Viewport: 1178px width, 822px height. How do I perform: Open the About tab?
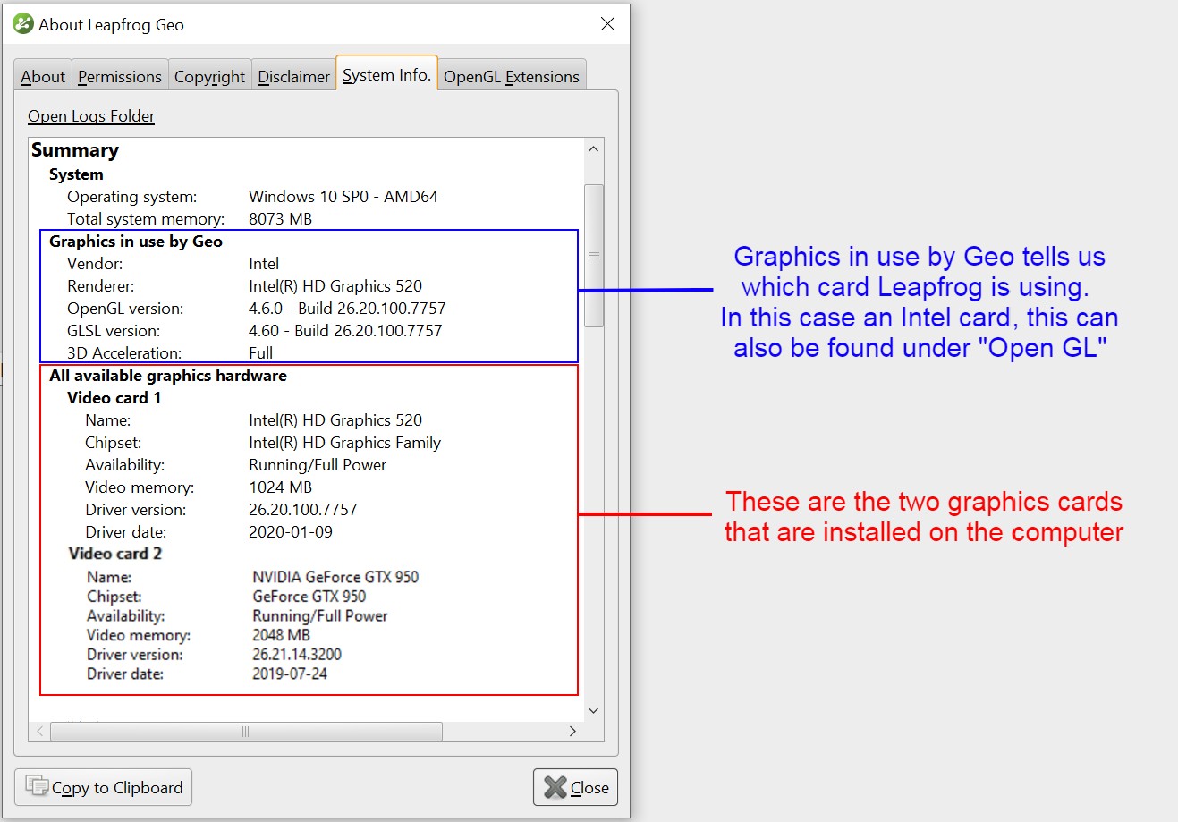click(42, 76)
